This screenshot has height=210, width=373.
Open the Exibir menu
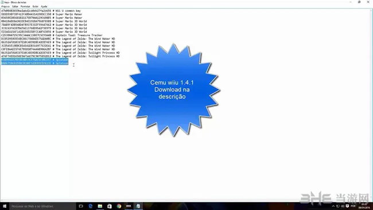(x=35, y=6)
